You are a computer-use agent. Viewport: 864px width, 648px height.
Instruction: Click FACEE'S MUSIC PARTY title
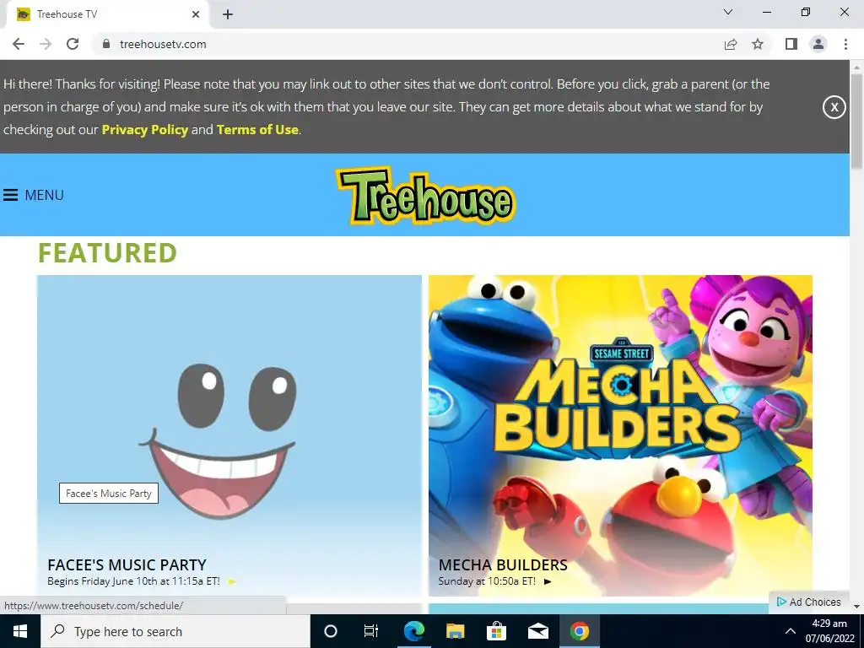(127, 564)
